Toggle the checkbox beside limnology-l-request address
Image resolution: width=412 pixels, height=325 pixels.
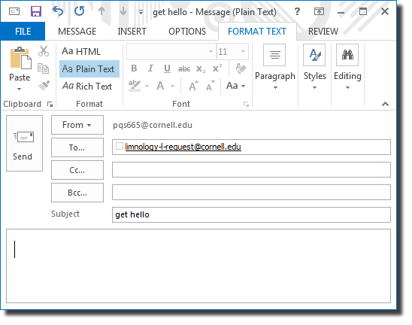[120, 146]
